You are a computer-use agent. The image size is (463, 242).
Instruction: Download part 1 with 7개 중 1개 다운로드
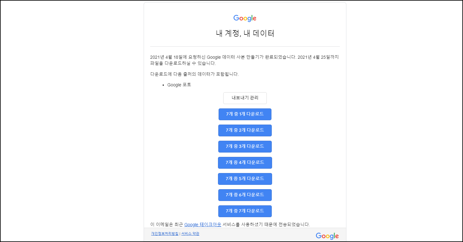245,114
